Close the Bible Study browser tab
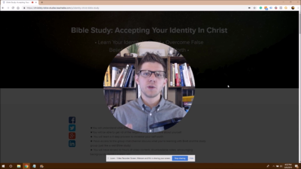This screenshot has height=169, width=301. 36,2
